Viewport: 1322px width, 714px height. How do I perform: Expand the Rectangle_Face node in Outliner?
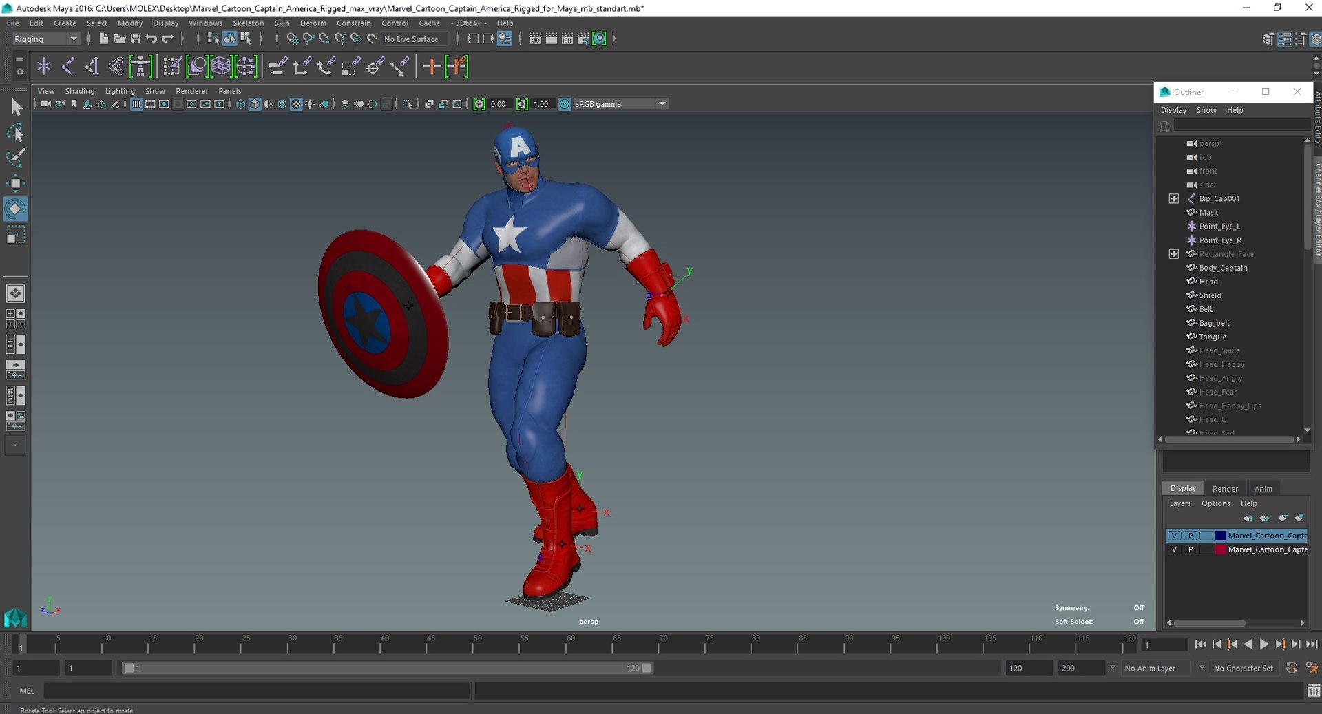[x=1174, y=253]
